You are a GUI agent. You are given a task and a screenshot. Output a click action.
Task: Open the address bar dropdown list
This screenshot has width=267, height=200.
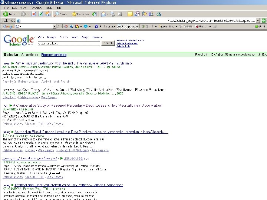pos(258,21)
